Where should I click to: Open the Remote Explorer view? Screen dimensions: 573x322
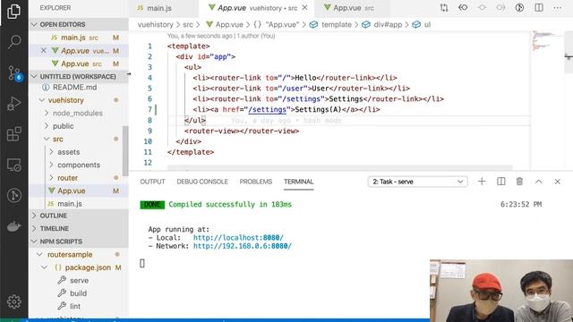point(14,165)
